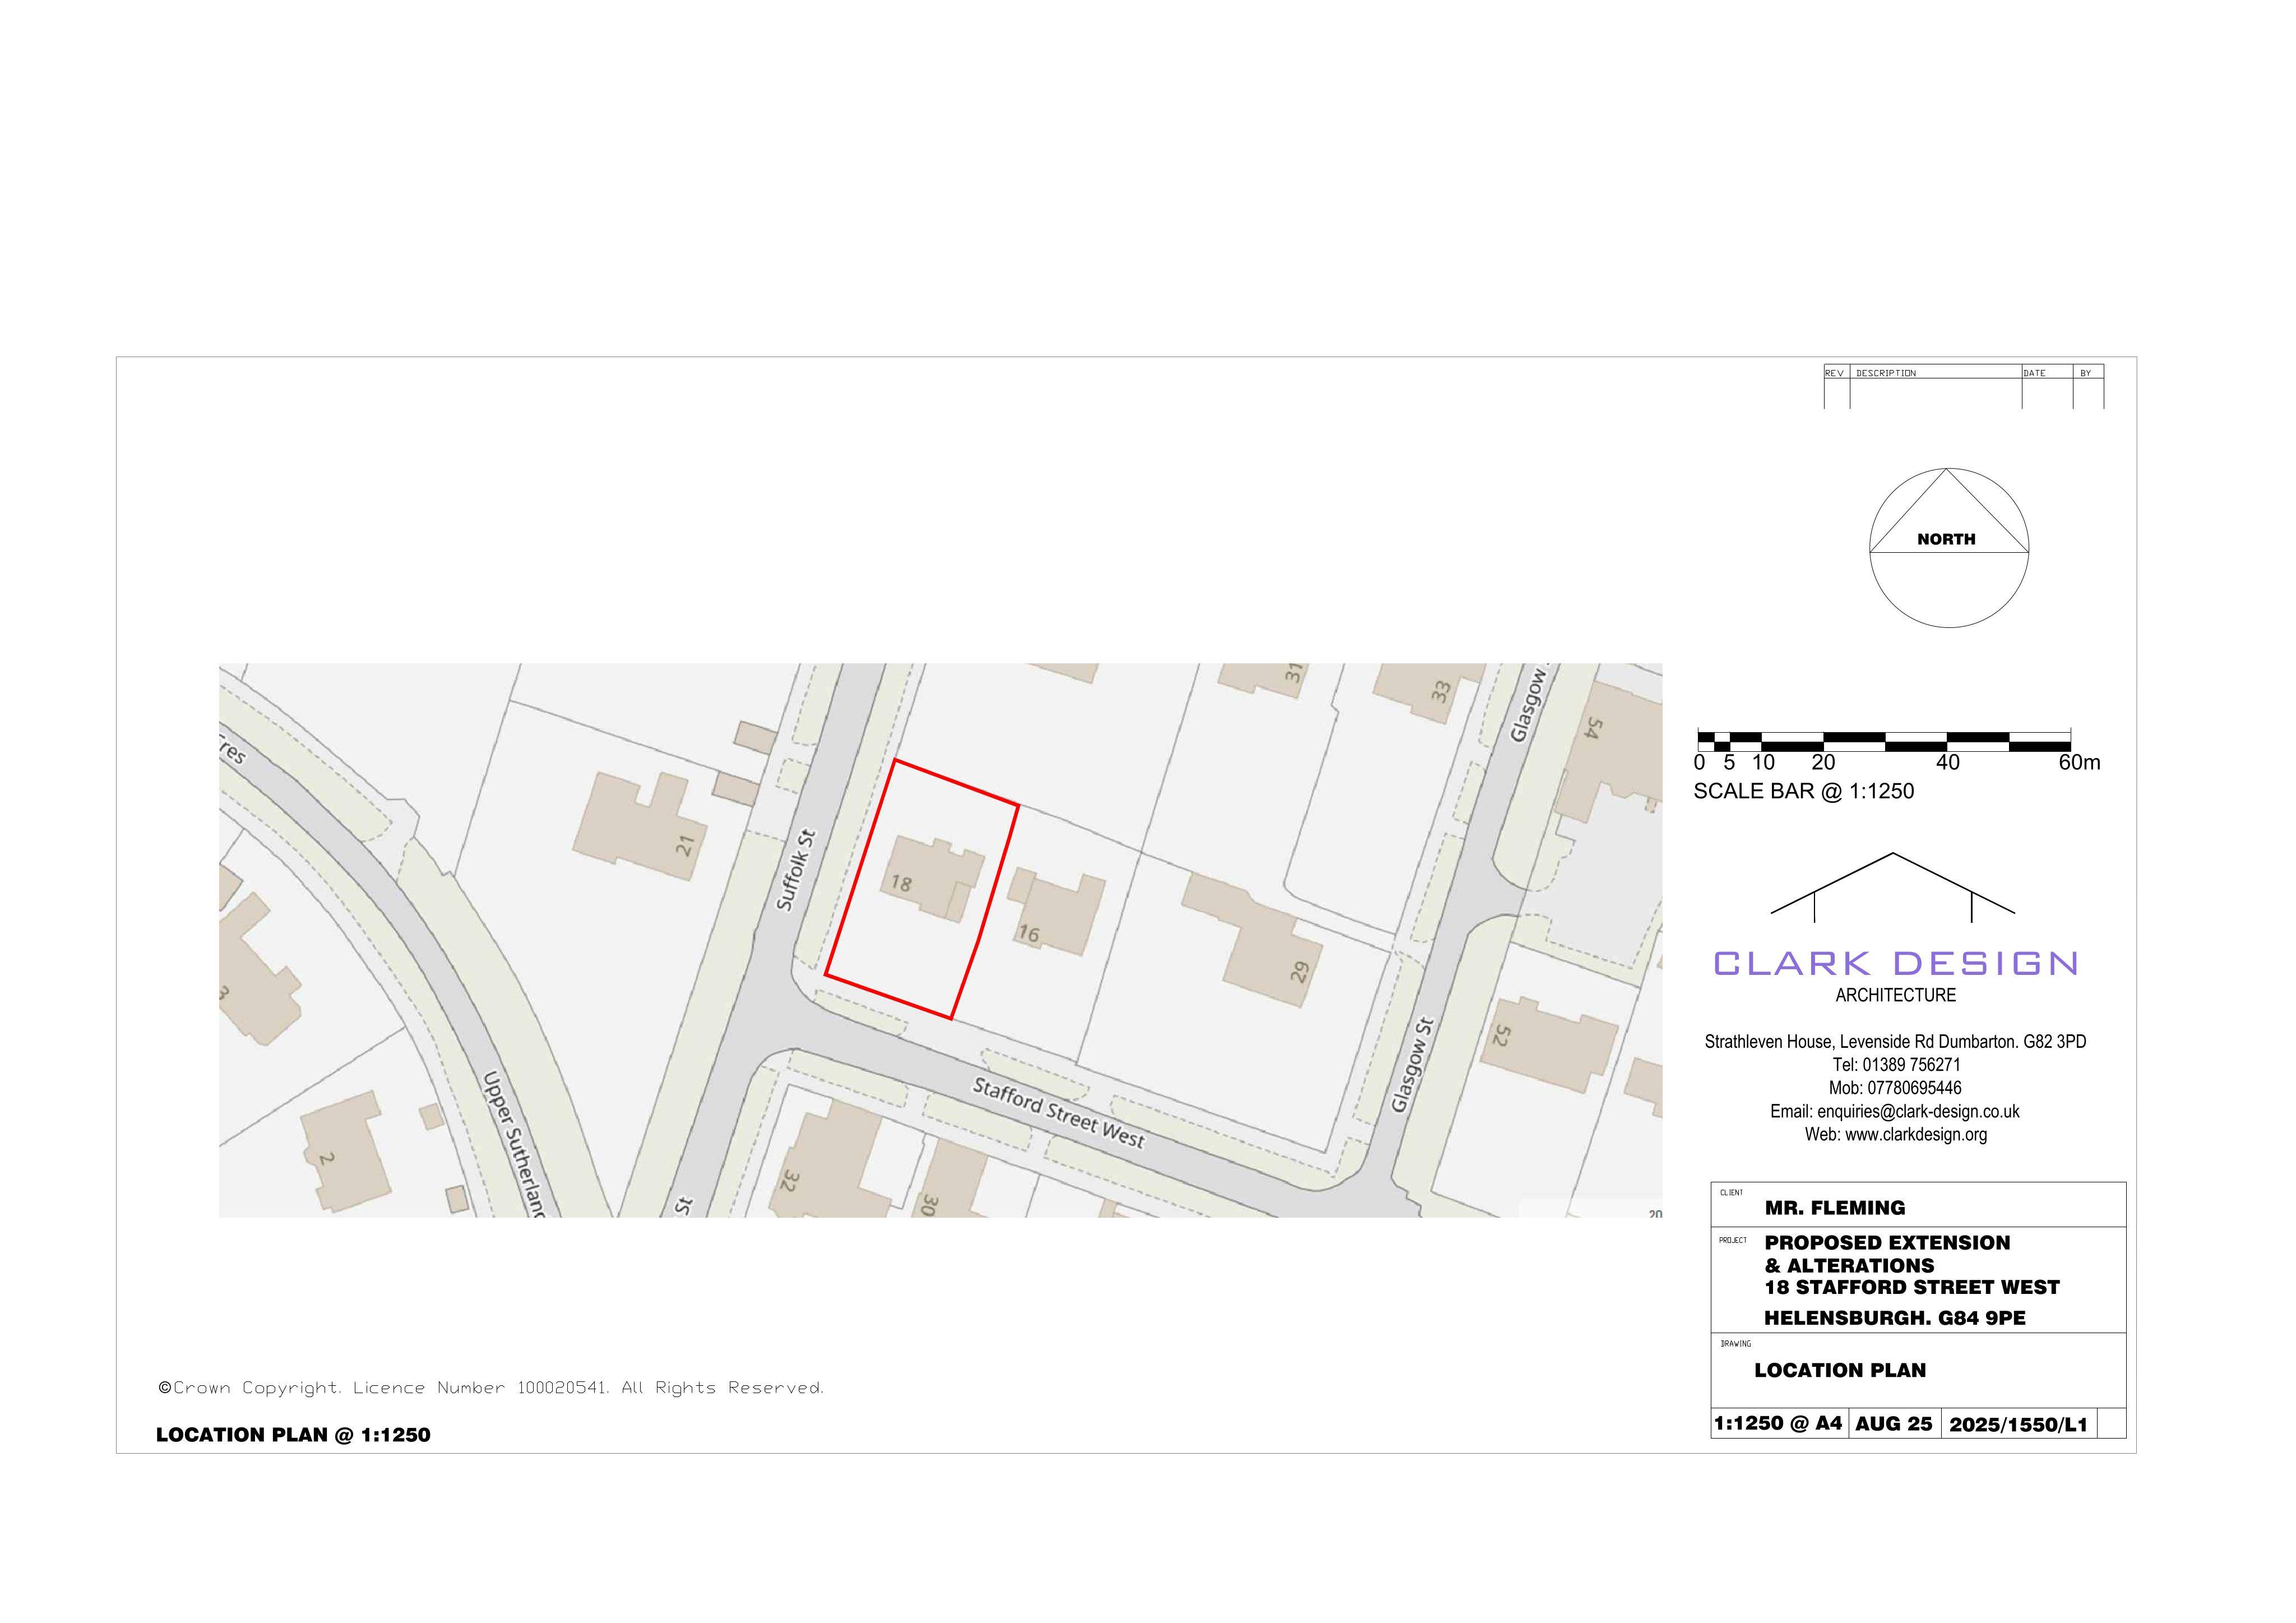
Task: Click house number 33 on map
Action: click(1441, 690)
